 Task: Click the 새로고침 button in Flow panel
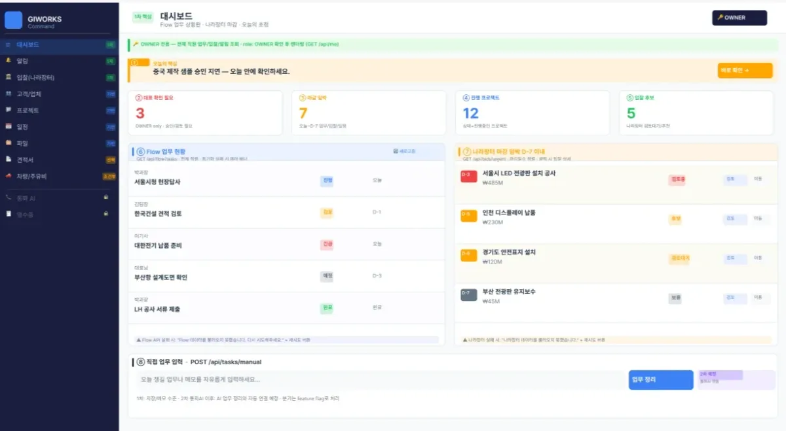point(404,151)
